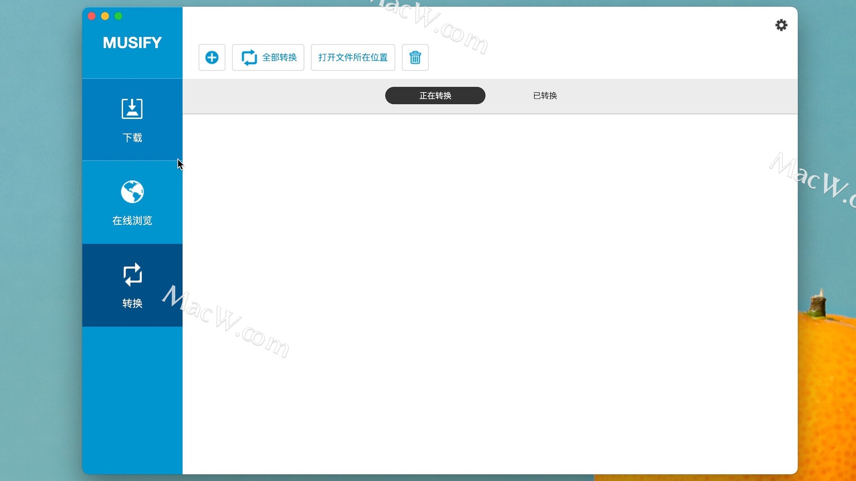Switch to the 正在转换 tab
This screenshot has height=481, width=856.
pos(435,95)
